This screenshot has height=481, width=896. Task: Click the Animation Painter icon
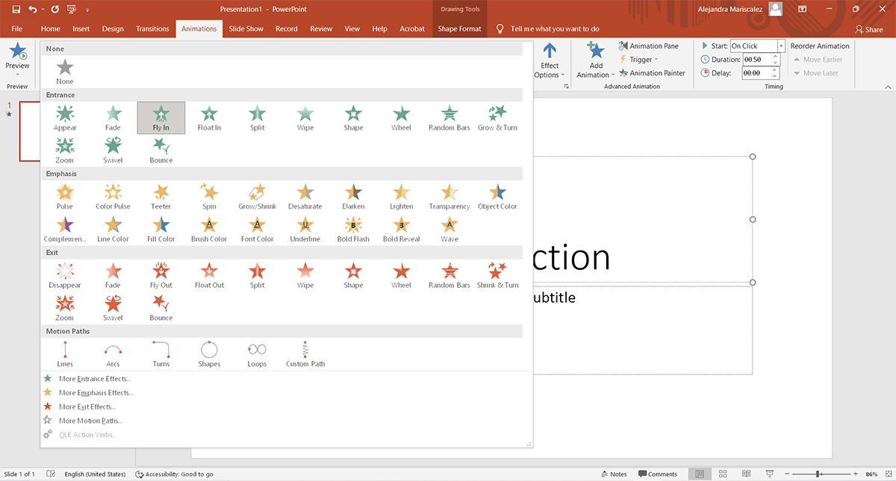623,73
